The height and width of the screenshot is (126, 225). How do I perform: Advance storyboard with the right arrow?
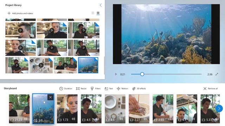219,108
